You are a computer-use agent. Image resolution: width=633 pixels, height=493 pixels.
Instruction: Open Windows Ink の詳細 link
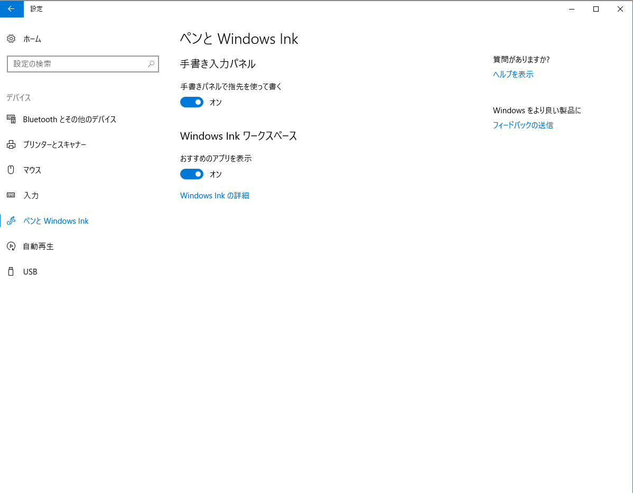[x=215, y=196]
